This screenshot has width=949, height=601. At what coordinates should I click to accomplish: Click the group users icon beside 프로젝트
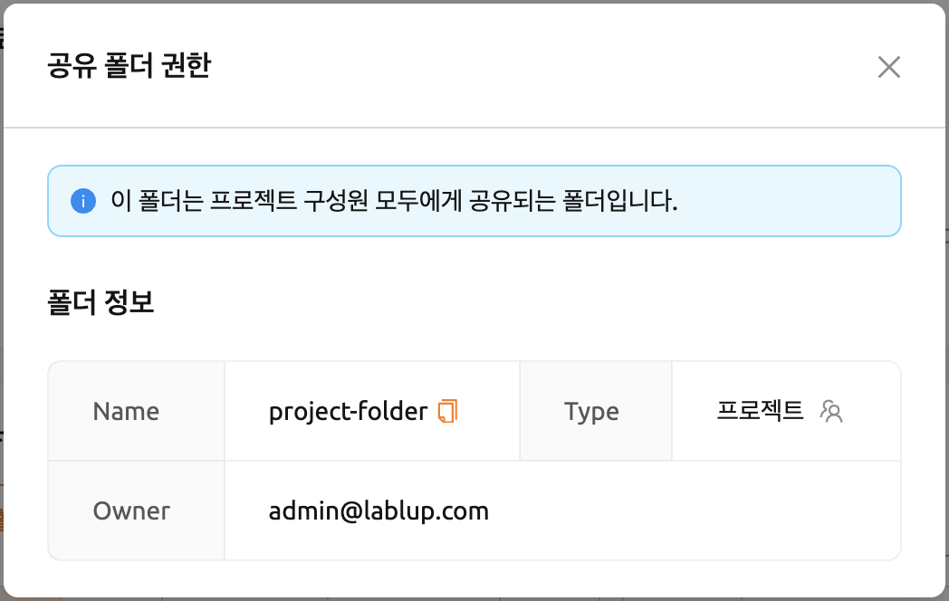click(x=831, y=411)
